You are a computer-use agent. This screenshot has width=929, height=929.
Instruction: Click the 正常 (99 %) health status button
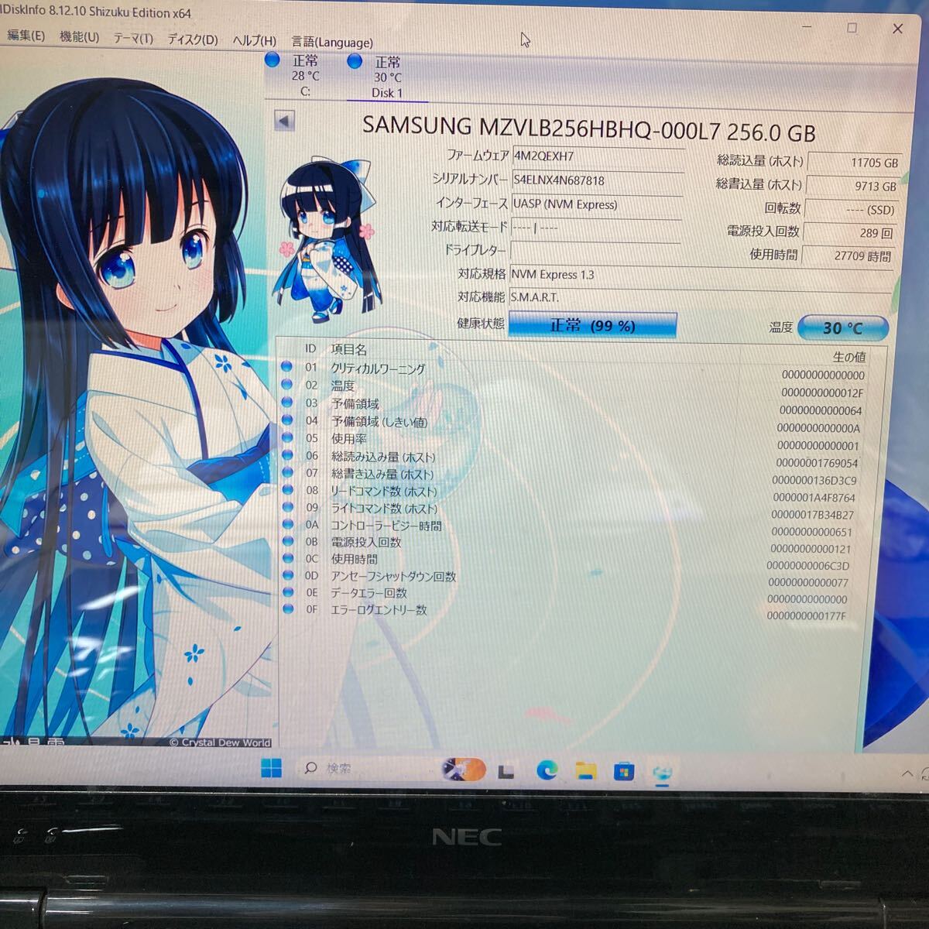point(592,325)
